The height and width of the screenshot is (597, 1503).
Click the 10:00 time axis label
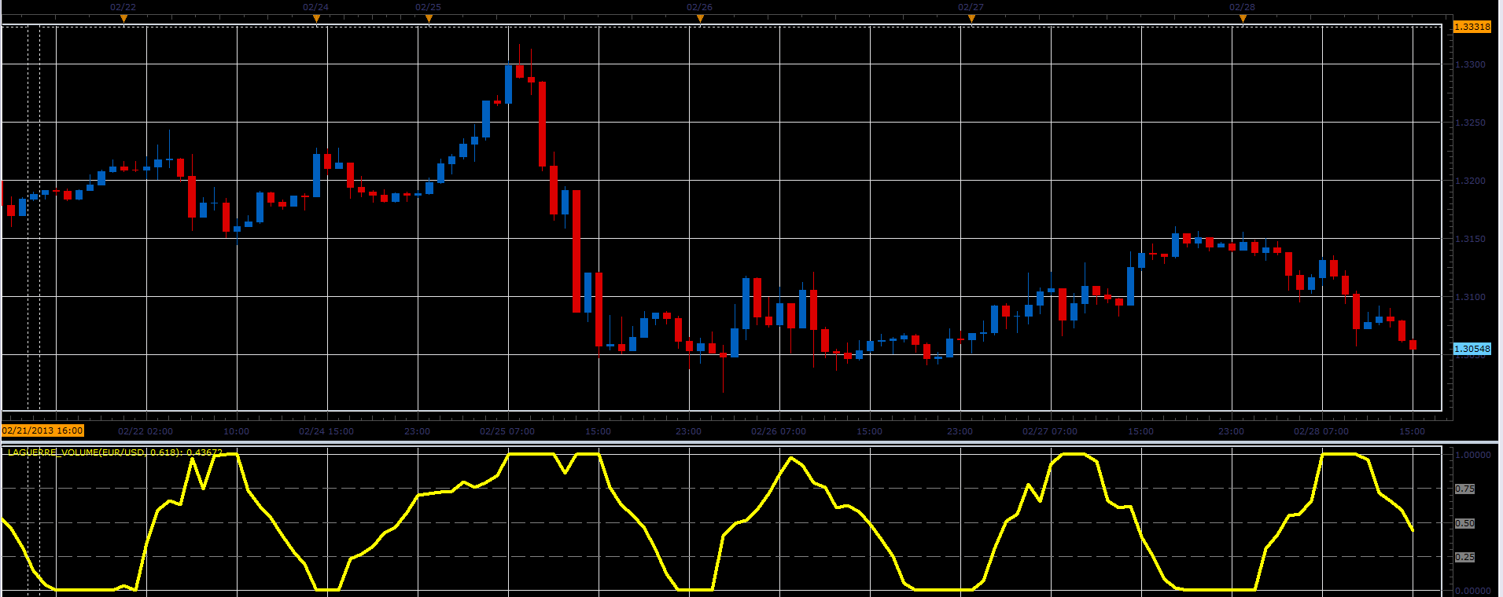click(x=236, y=431)
